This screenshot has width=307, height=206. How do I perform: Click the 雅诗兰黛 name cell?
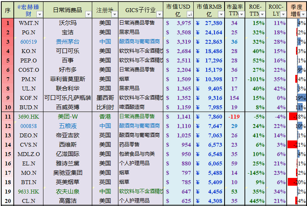pyautogui.click(x=68, y=163)
